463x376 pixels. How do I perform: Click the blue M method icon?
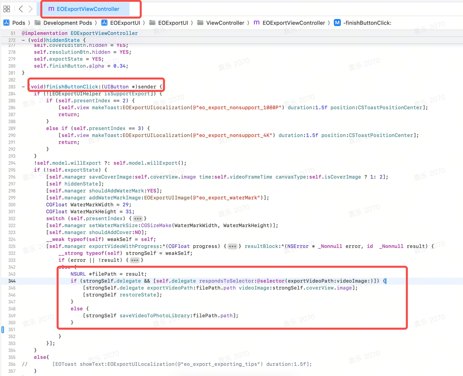(337, 23)
